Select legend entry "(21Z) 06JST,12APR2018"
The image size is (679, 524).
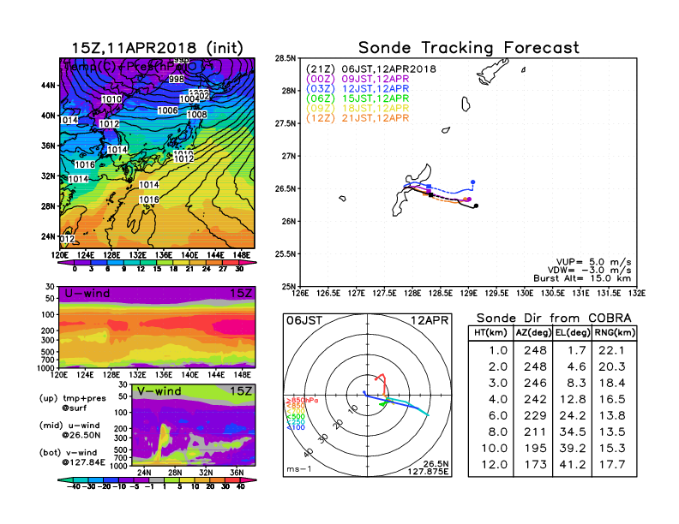click(370, 69)
